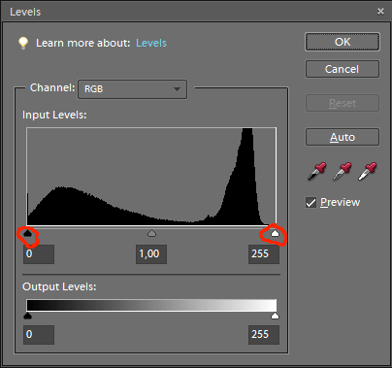Select the white point eyedropper

point(368,171)
